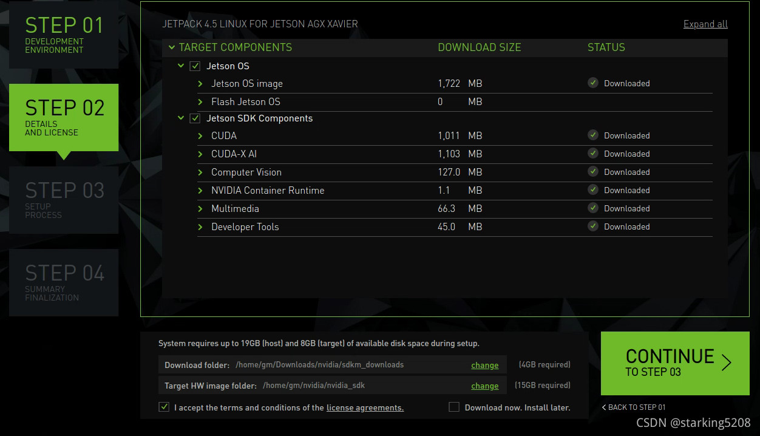
Task: Click the Computer Vision downloaded checkmark icon
Action: (593, 172)
